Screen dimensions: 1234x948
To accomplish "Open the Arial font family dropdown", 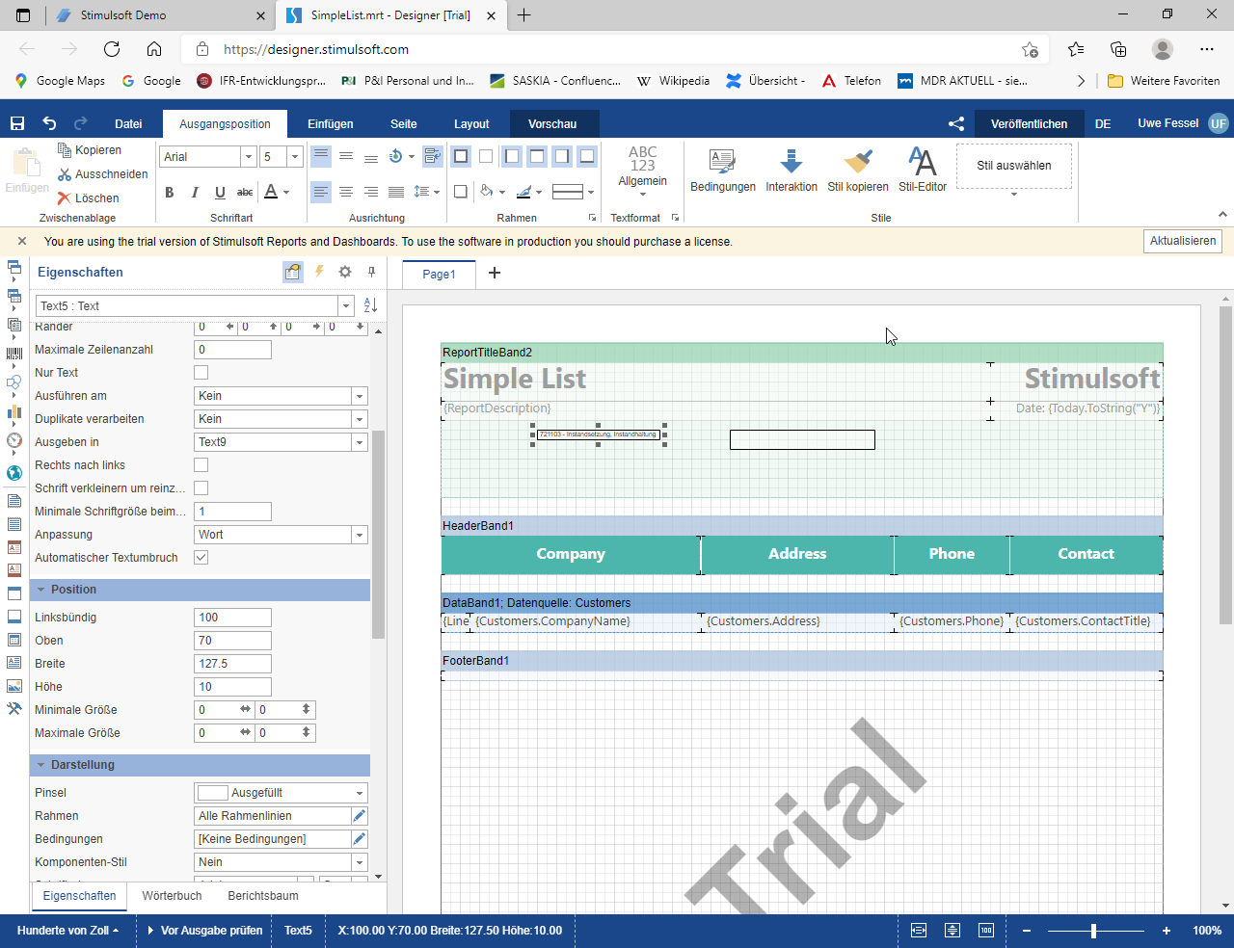I will click(249, 157).
